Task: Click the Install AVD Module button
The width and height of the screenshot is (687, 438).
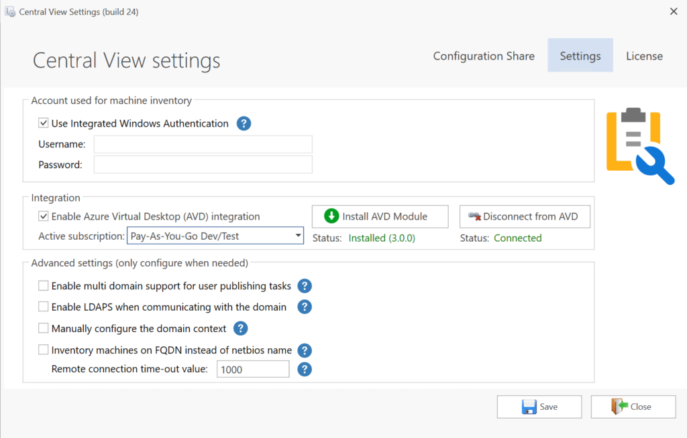Action: tap(380, 216)
